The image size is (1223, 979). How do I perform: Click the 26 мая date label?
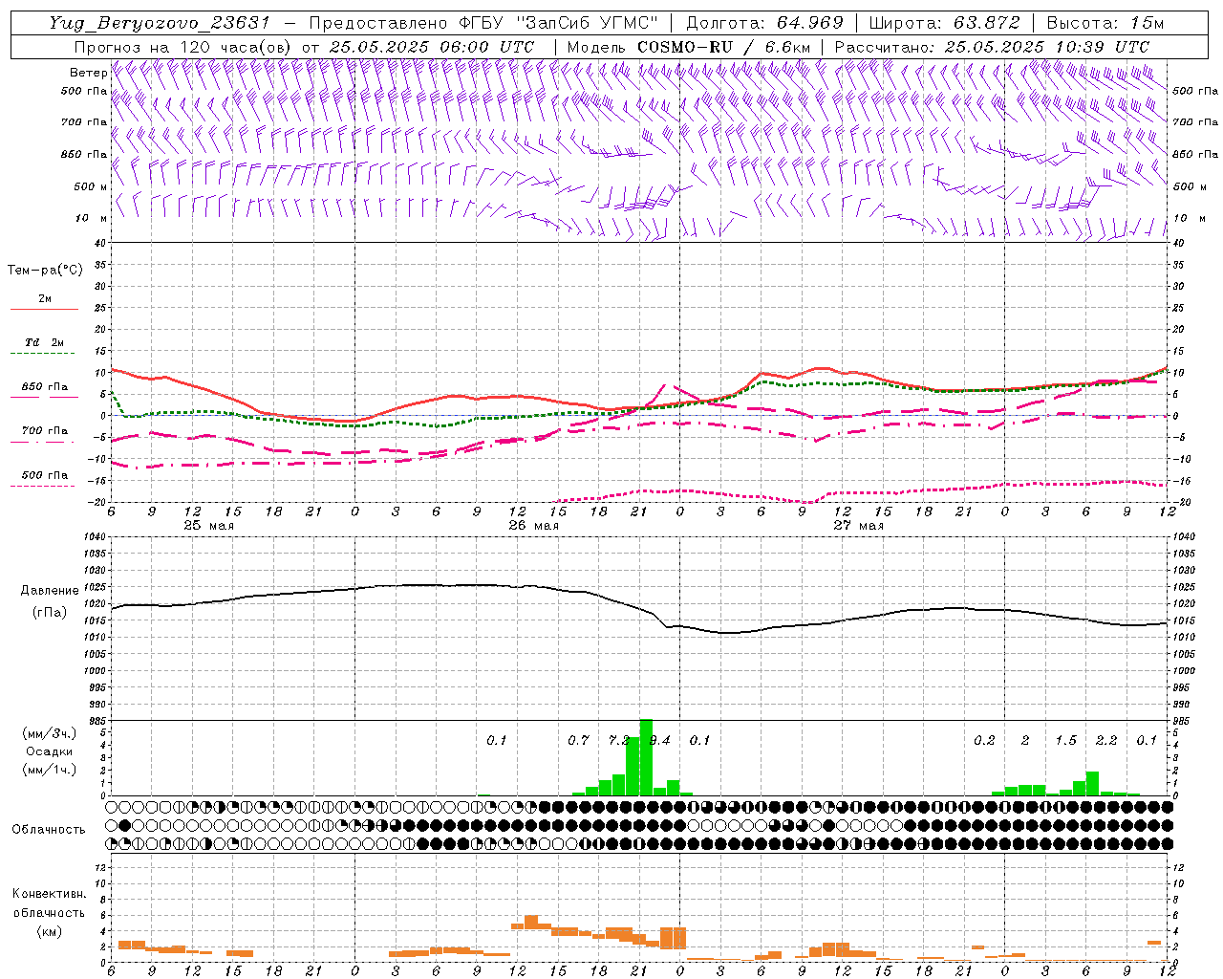533,526
